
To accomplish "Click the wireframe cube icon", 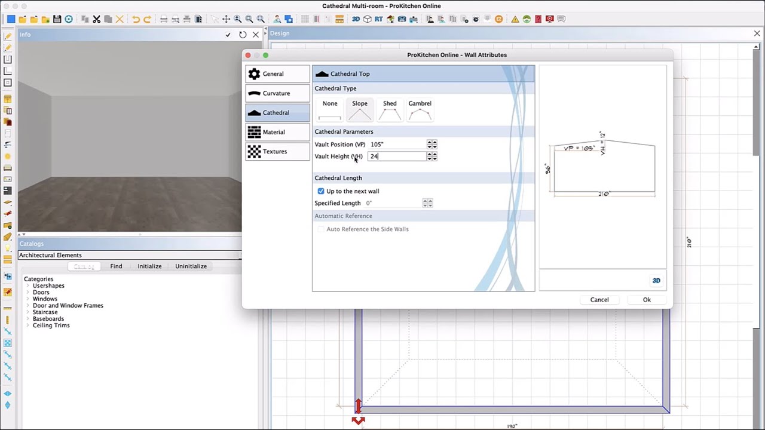I will 367,19.
